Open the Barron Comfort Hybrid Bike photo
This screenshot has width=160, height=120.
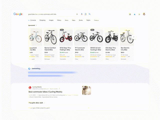point(50,37)
